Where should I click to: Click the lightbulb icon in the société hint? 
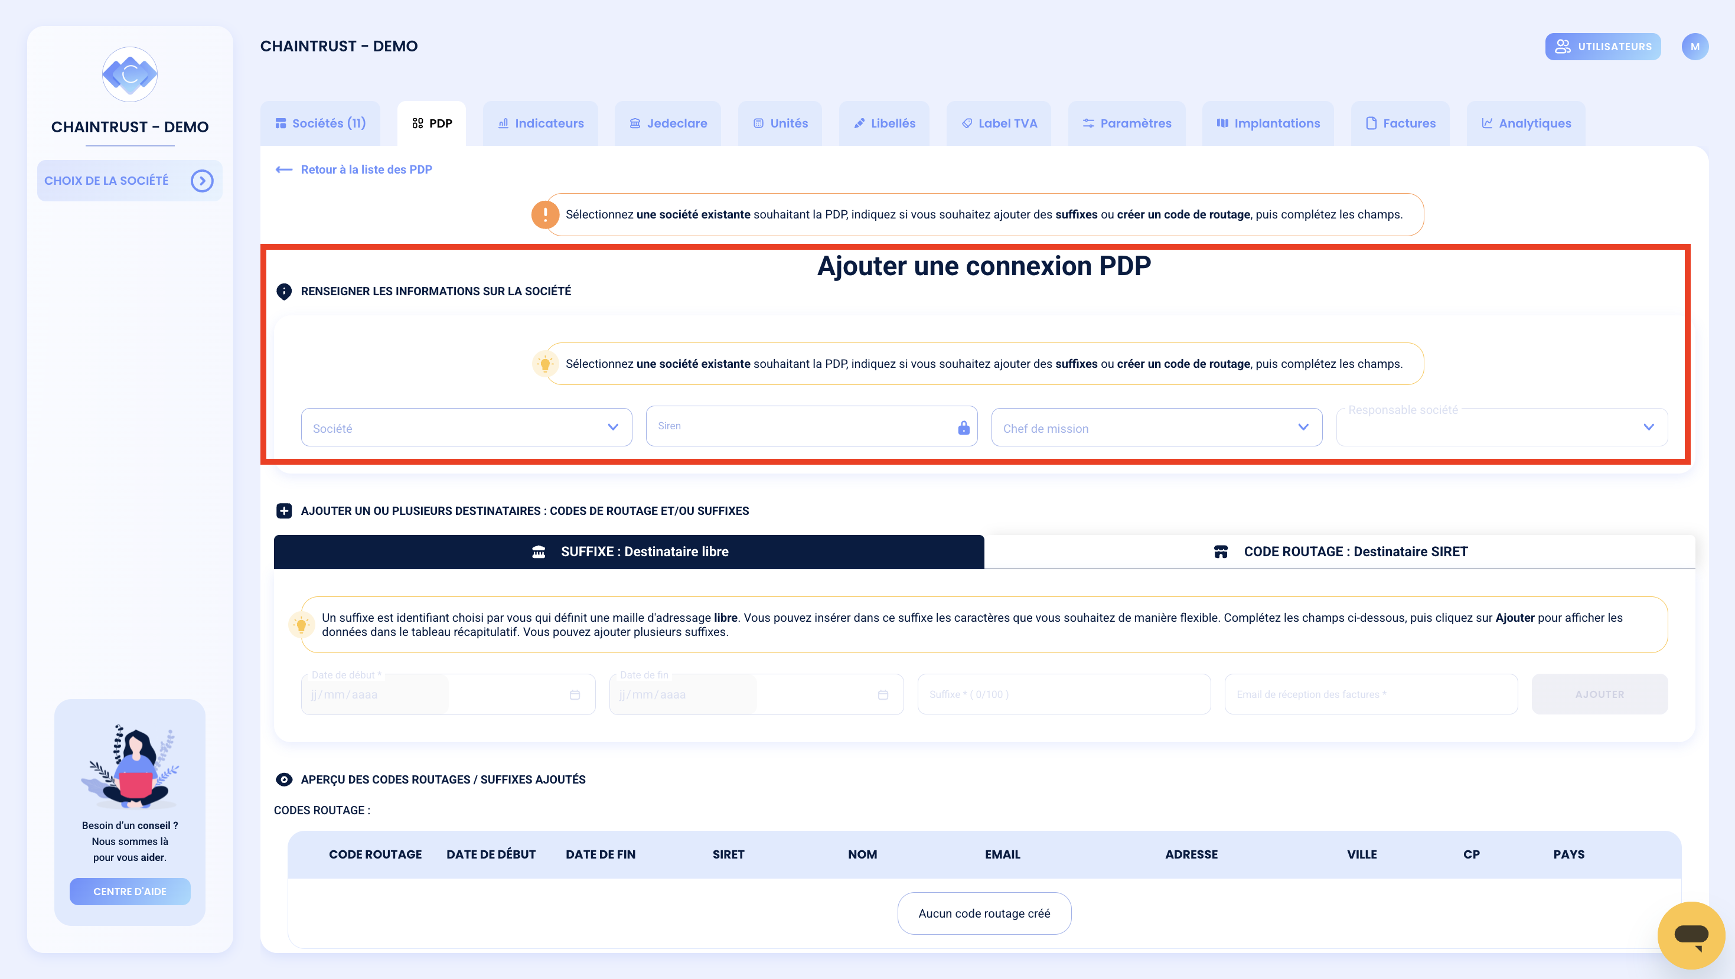(x=545, y=364)
